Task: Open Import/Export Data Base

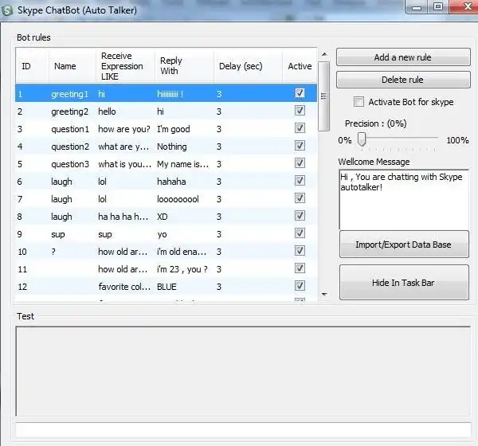Action: (404, 245)
